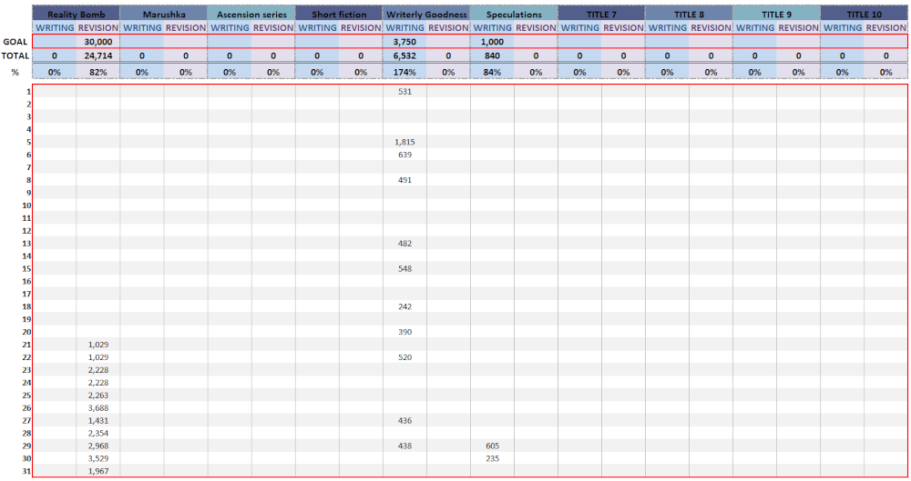This screenshot has width=911, height=481.
Task: Click the Marushka project header cell
Action: [163, 15]
